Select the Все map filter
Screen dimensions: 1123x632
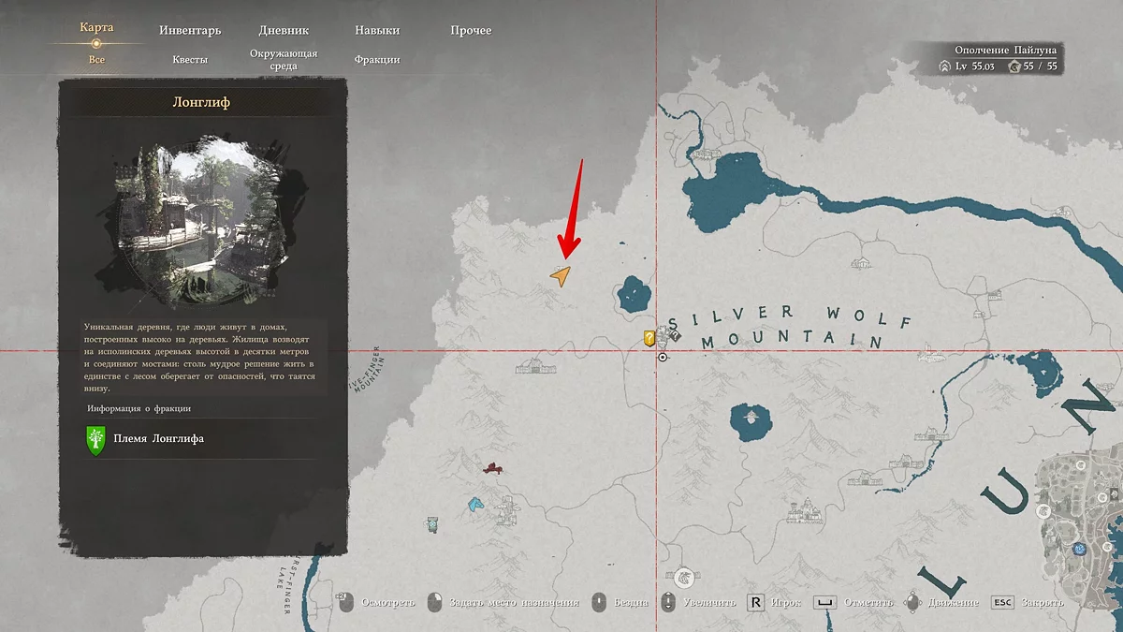click(x=96, y=60)
